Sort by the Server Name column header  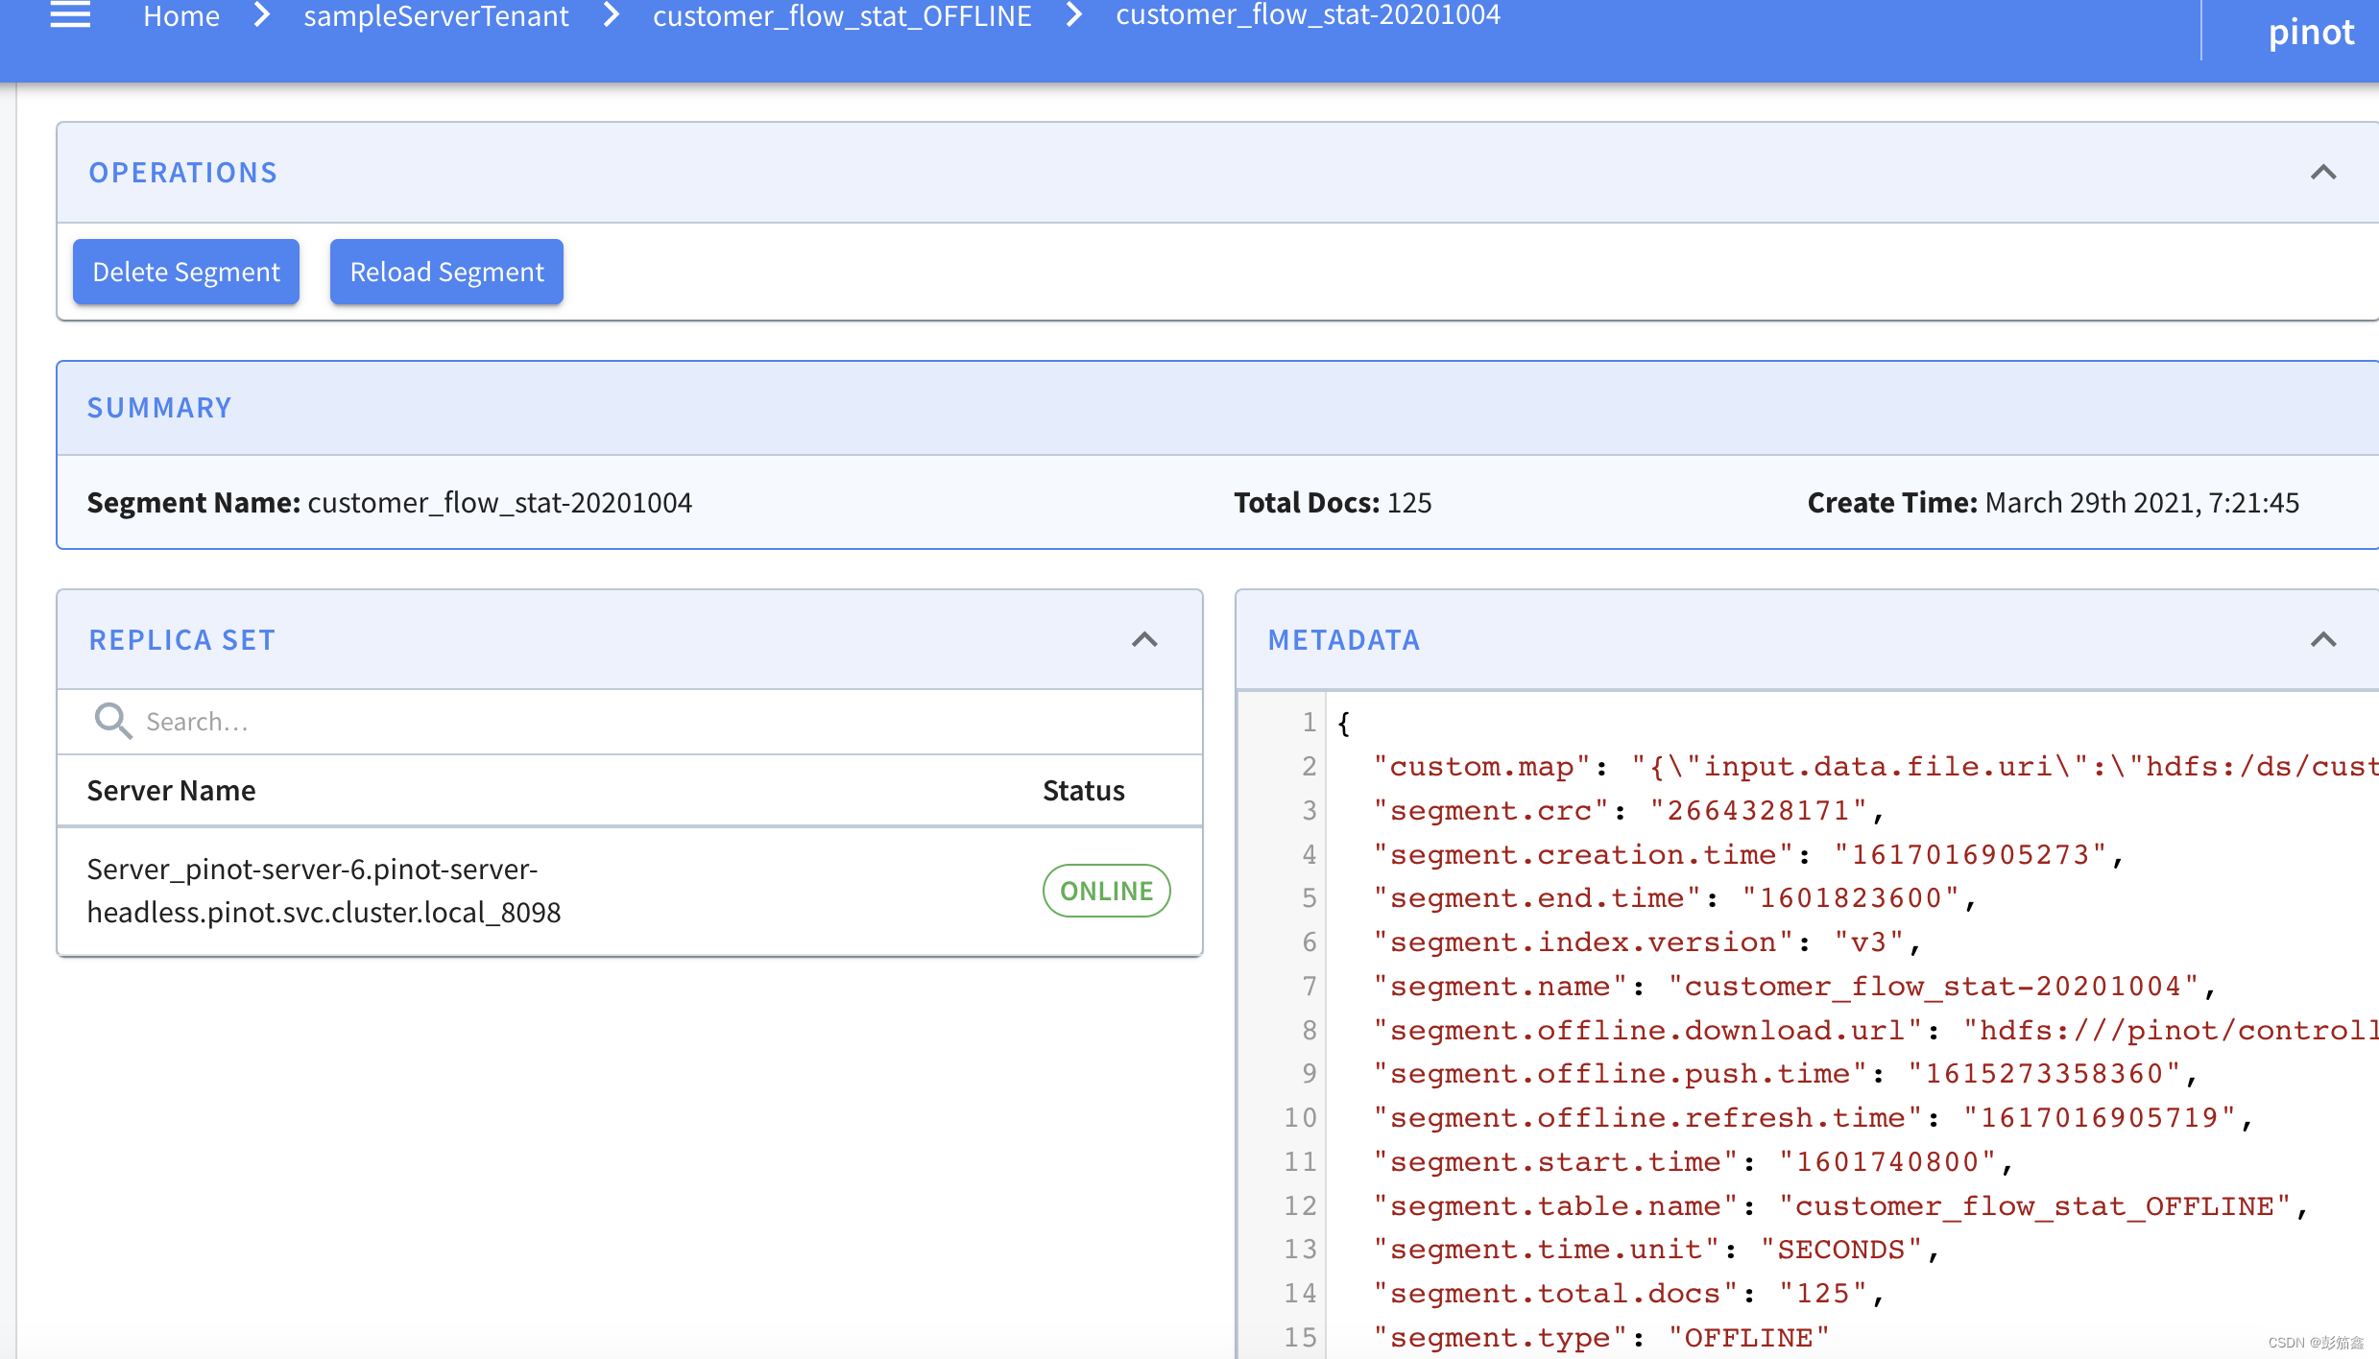click(x=172, y=791)
